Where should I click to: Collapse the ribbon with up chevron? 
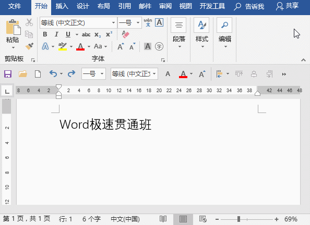[x=303, y=60]
